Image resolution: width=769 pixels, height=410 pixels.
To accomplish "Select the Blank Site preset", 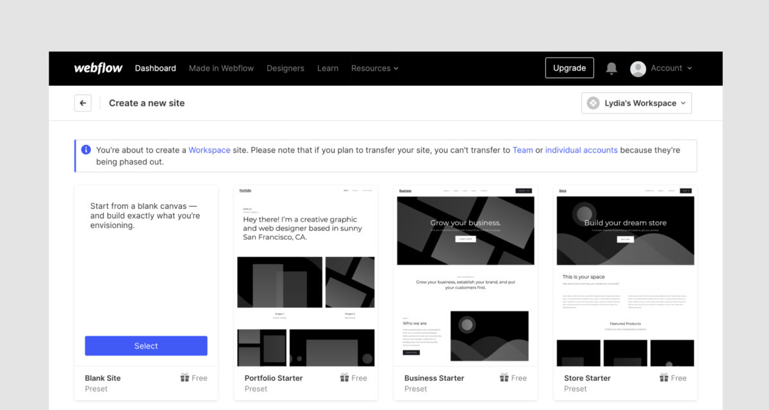I will [146, 345].
